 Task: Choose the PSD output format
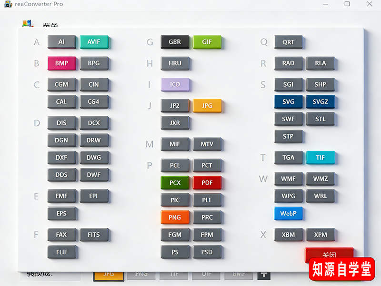(208, 252)
